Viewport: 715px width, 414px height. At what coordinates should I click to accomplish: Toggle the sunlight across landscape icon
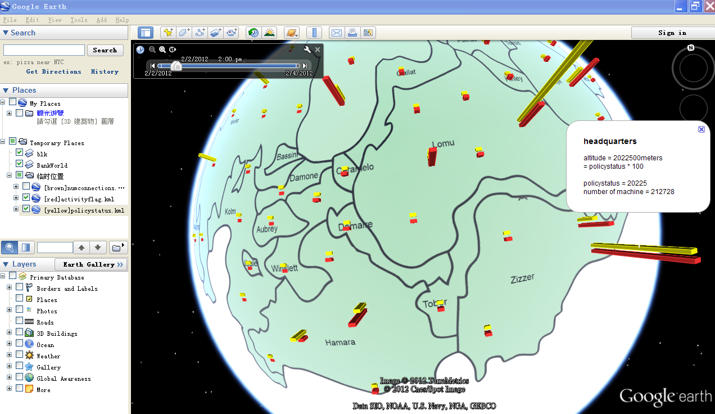click(269, 33)
